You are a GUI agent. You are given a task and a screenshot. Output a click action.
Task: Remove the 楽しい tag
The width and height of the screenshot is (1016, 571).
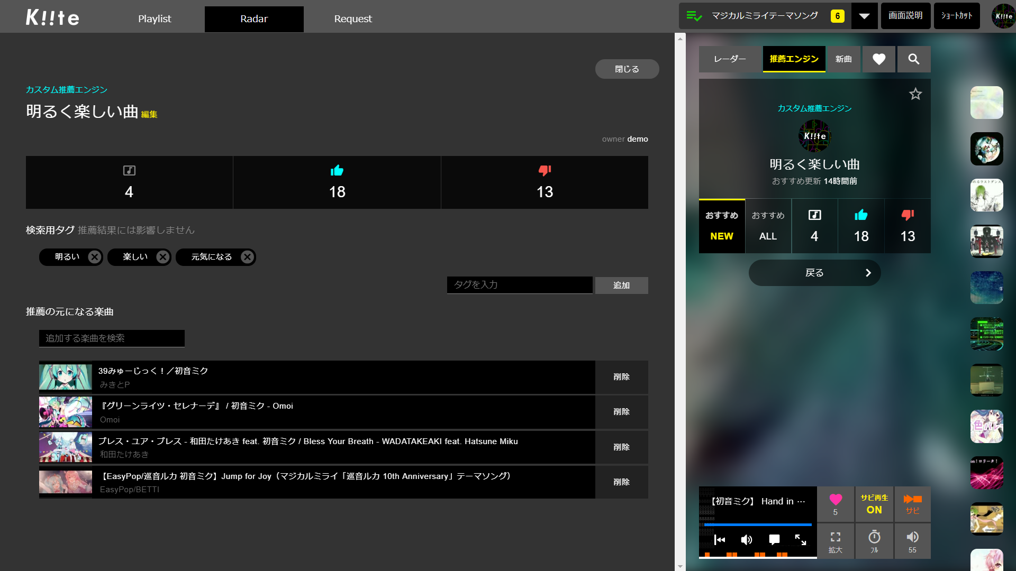point(163,257)
